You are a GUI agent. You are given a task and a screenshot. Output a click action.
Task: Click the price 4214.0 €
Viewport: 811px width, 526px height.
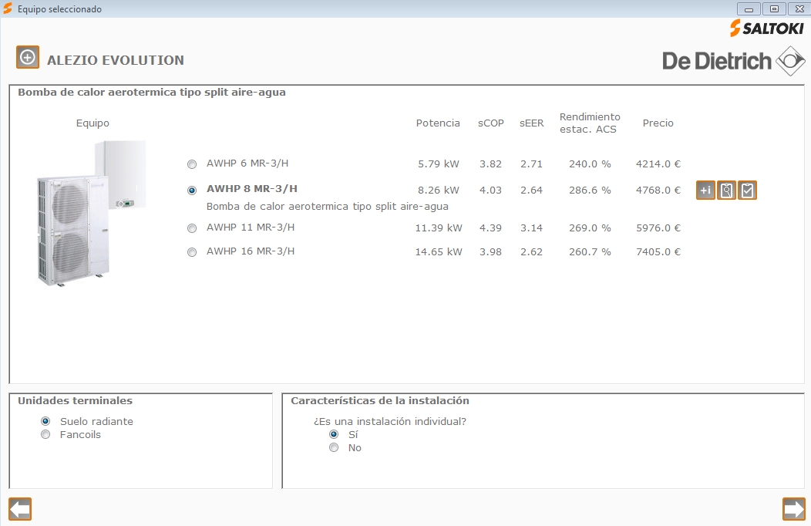658,164
